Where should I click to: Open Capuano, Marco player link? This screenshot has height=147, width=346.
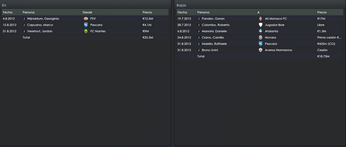40,25
